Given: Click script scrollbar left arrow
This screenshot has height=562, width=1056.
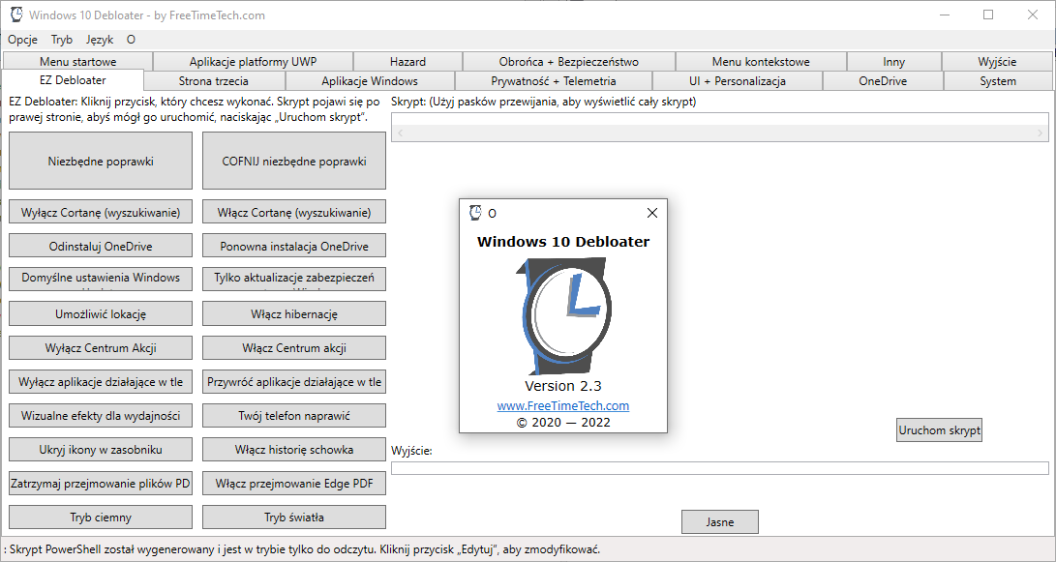Looking at the screenshot, I should click(x=400, y=133).
